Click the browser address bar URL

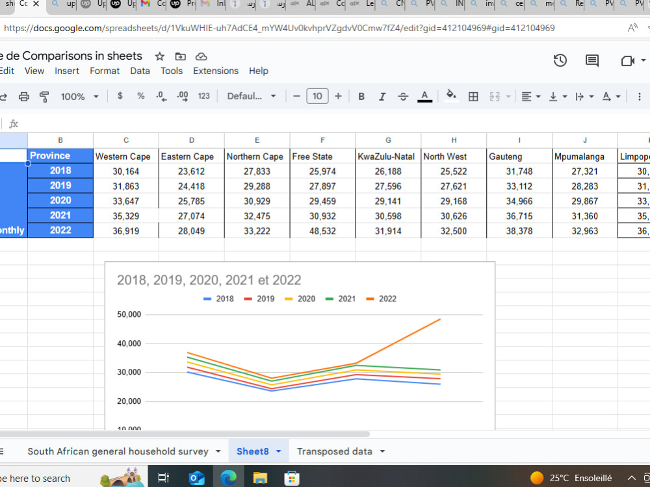pos(279,28)
